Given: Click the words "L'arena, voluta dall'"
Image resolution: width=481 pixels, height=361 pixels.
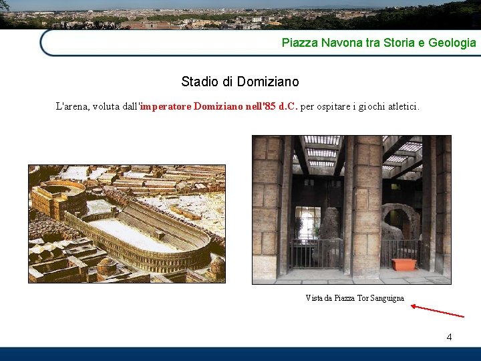Looking at the screenshot, I should 98,106.
